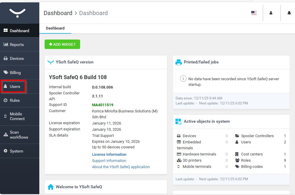
Task: Go to Devices in the sidebar
Action: click(17, 58)
